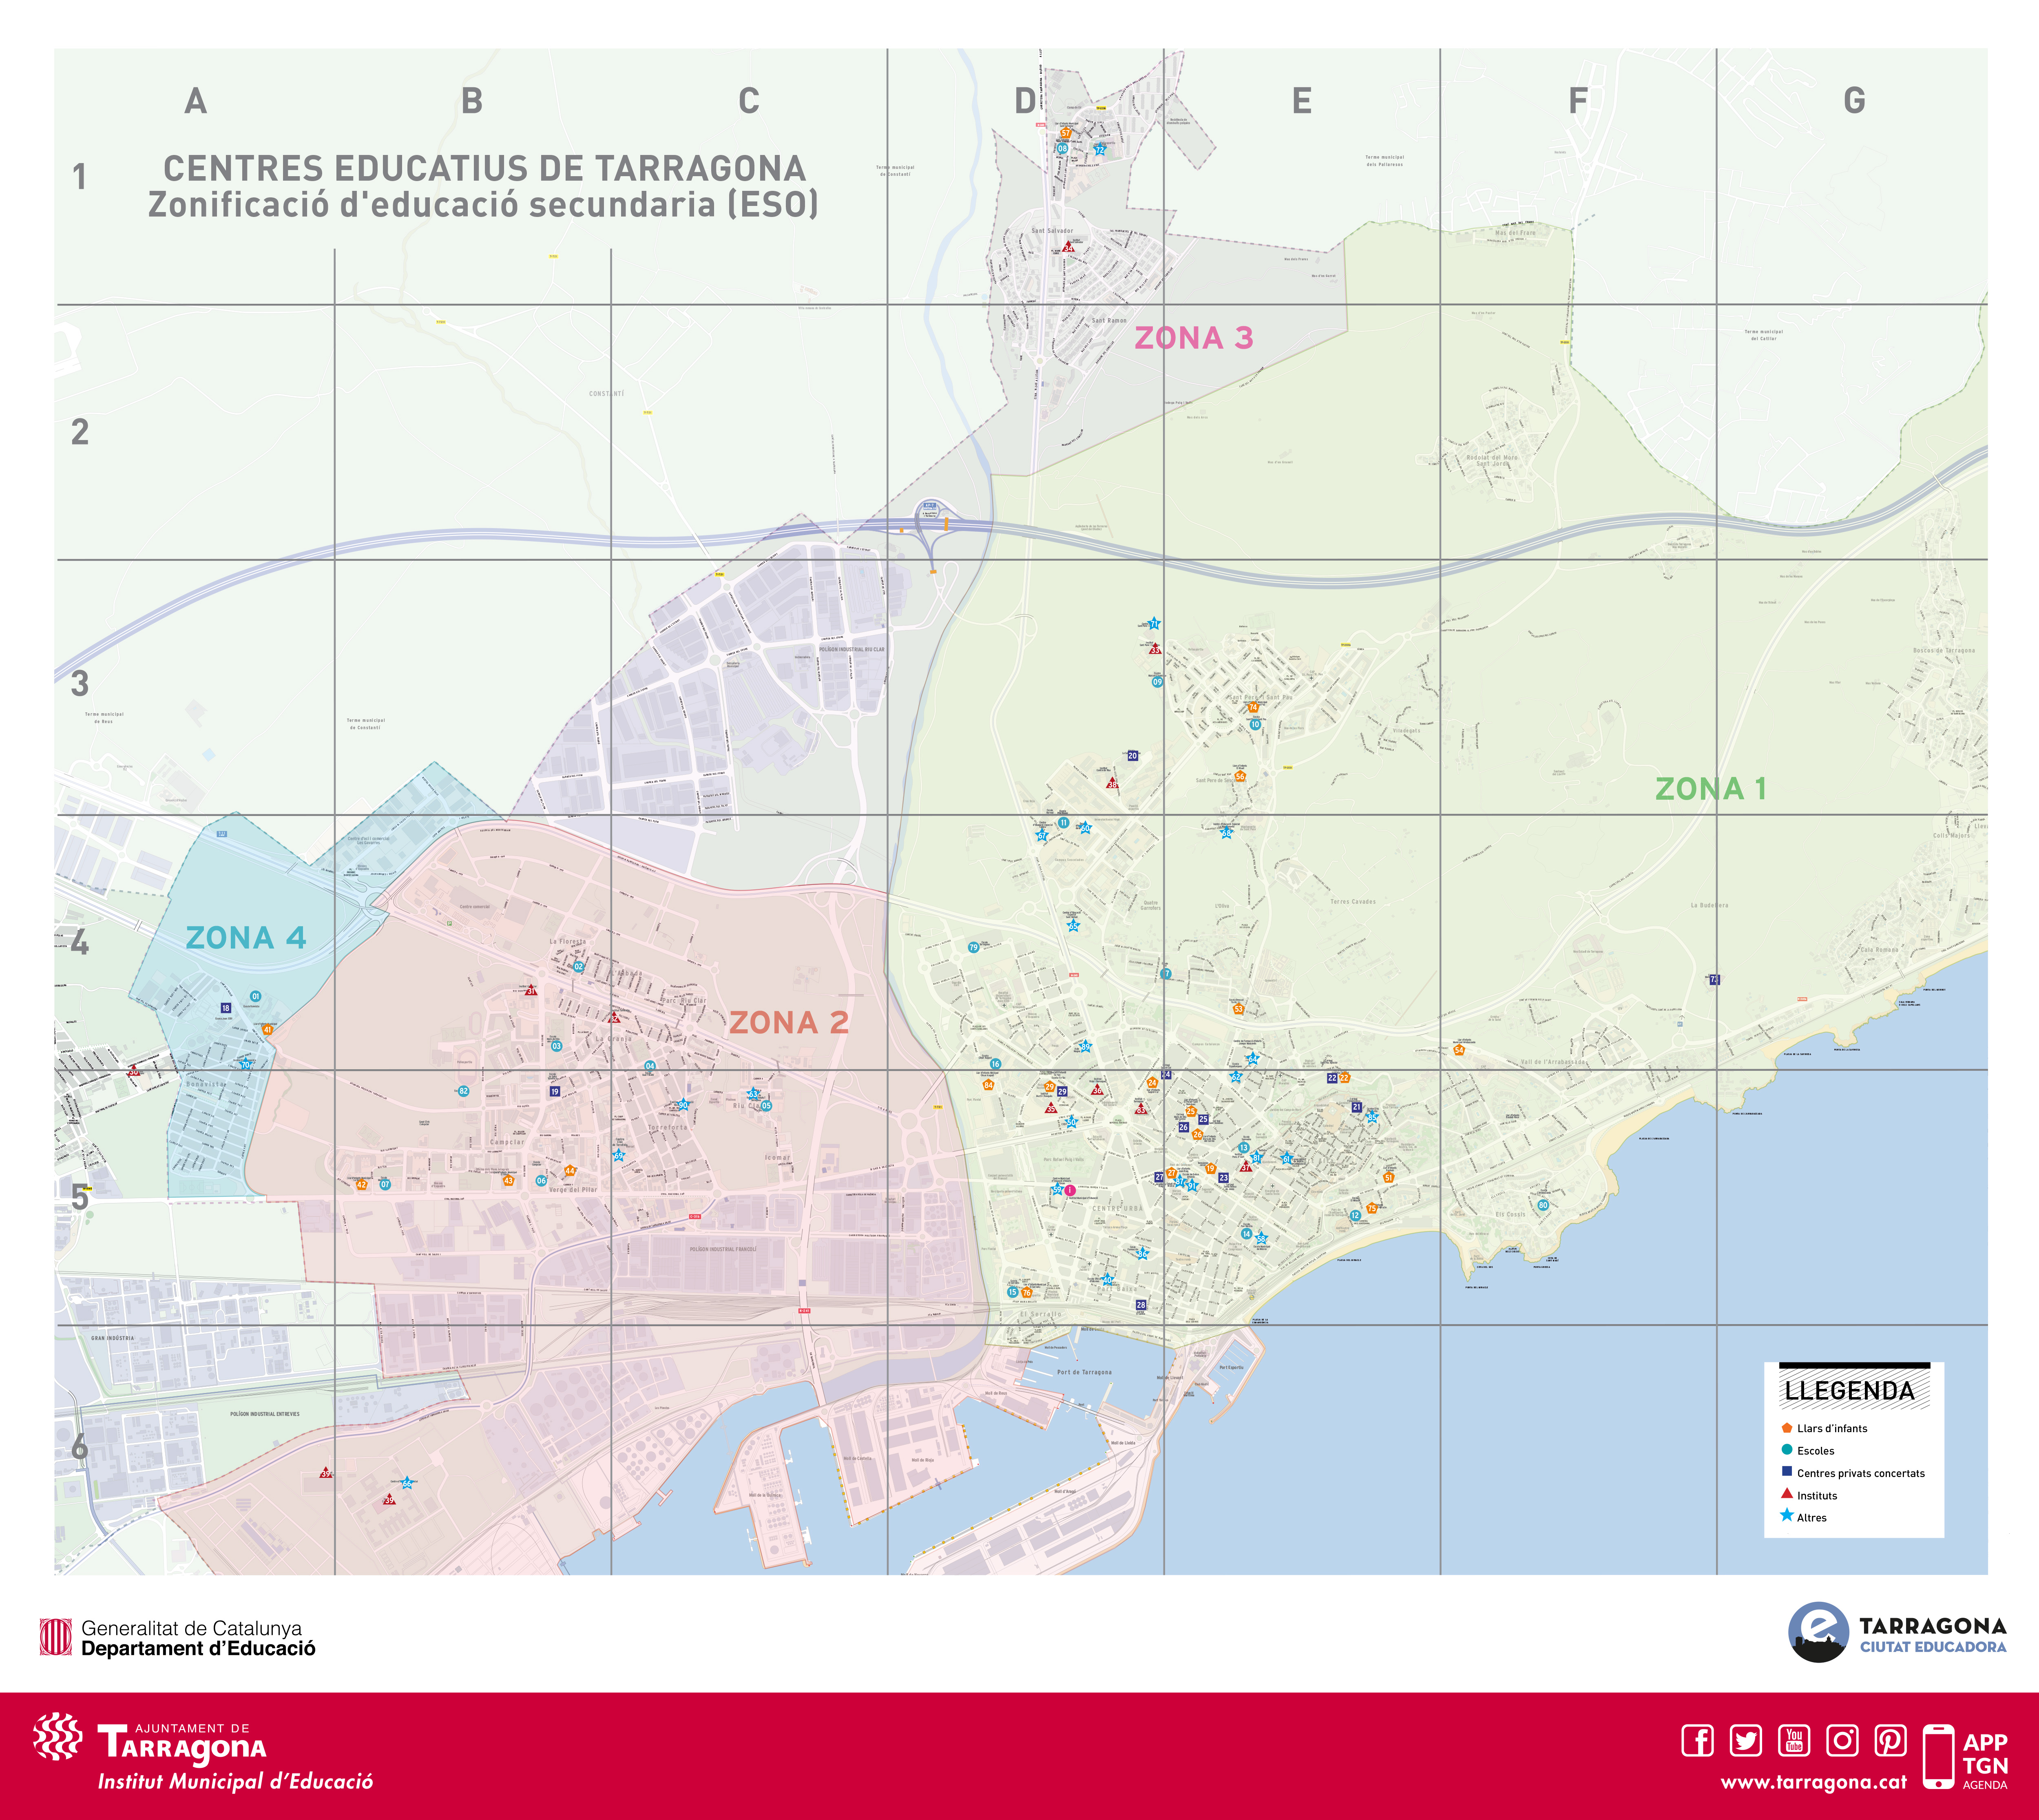Click the Pinterest icon
Image resolution: width=2039 pixels, height=1820 pixels.
[x=1890, y=1740]
